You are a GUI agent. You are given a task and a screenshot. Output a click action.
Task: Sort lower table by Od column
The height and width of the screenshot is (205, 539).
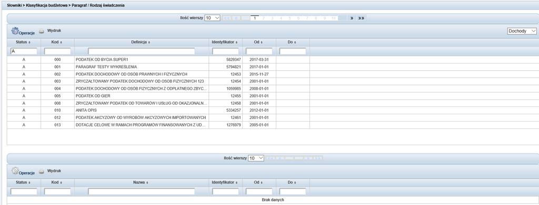pos(258,182)
